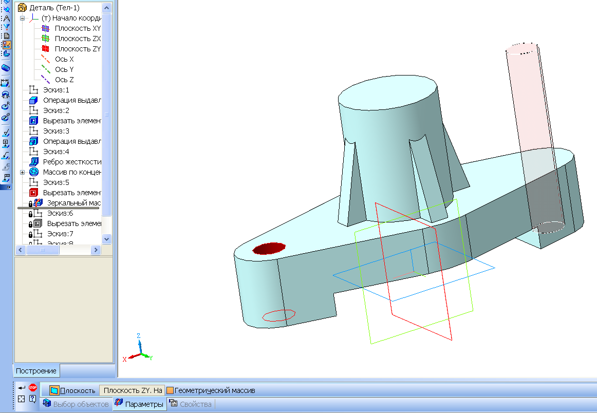Image resolution: width=597 pixels, height=413 pixels.
Task: Click the Плоскость plane selection icon
Action: tap(54, 390)
